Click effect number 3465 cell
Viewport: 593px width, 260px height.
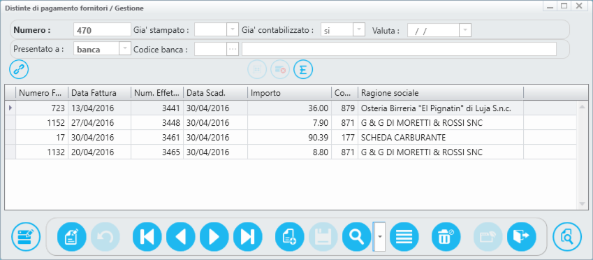tap(157, 152)
